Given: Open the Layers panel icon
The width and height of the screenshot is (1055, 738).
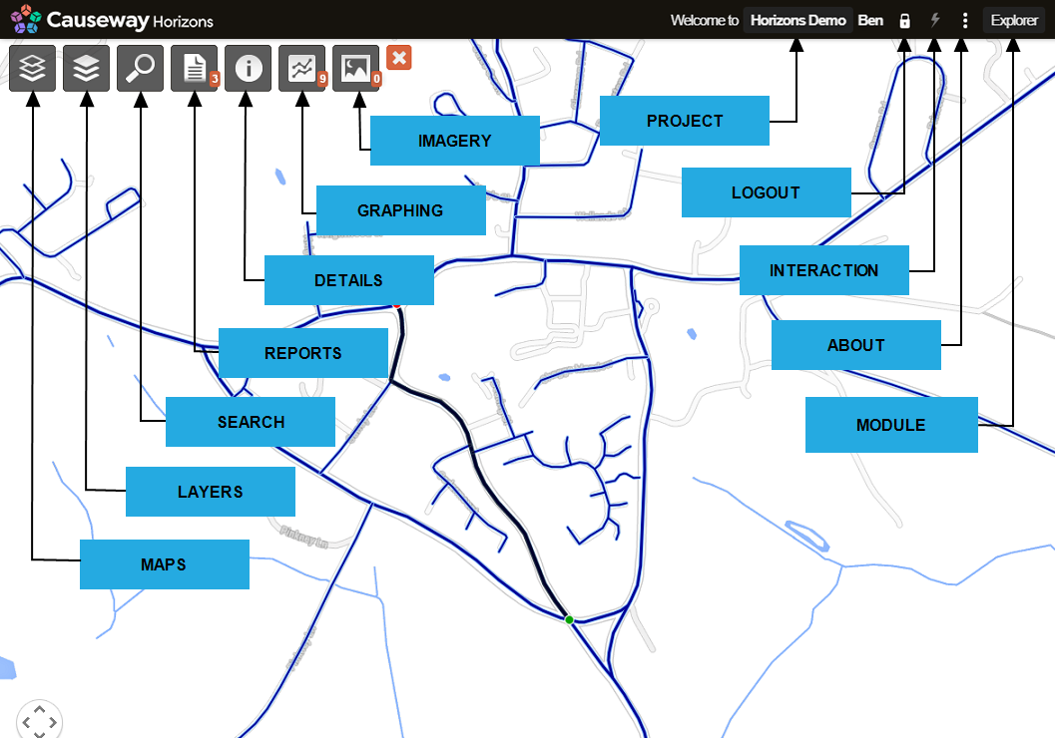Looking at the screenshot, I should click(86, 68).
